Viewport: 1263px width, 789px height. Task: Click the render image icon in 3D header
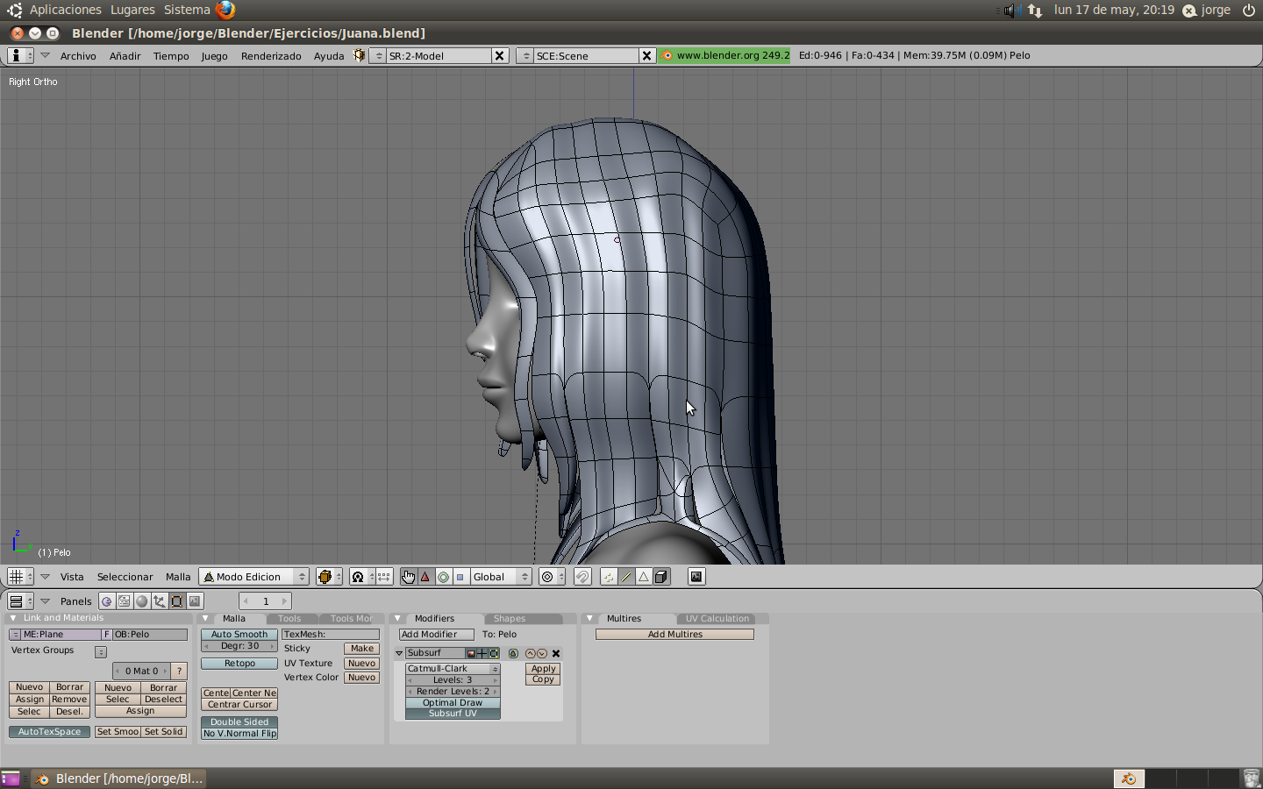pyautogui.click(x=696, y=577)
